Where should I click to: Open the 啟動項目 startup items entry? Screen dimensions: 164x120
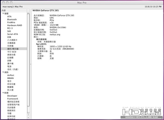(11, 110)
